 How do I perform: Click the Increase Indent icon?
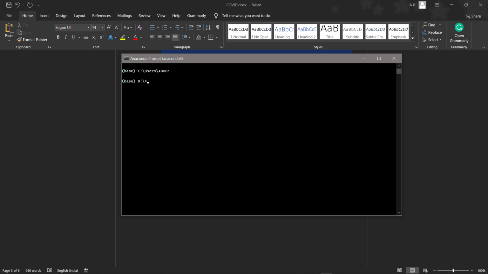pyautogui.click(x=199, y=28)
